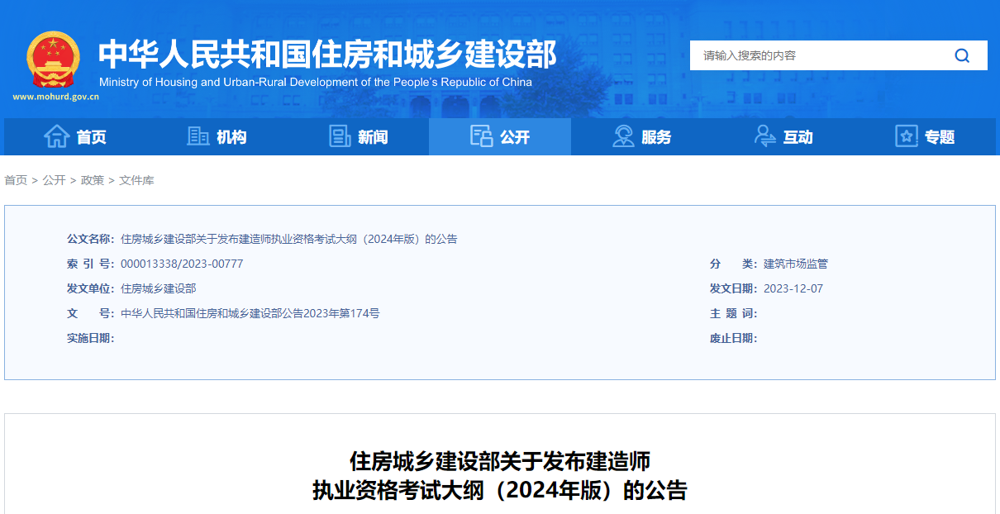
Task: Click the 实施日期 label
Action: 91,339
